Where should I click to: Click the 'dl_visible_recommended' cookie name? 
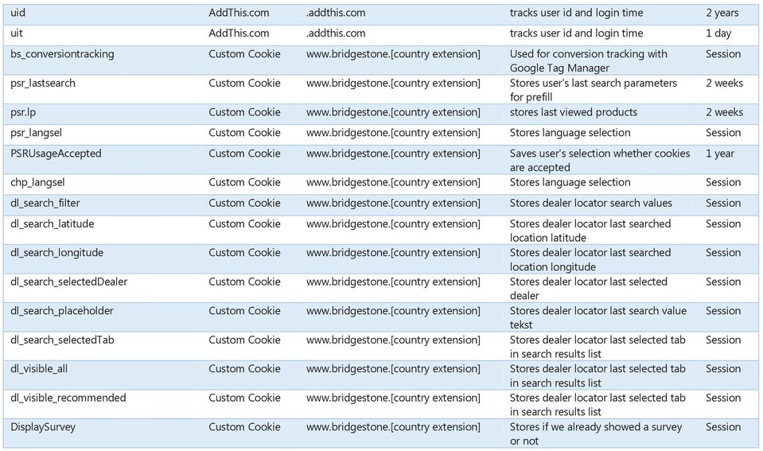coord(68,399)
